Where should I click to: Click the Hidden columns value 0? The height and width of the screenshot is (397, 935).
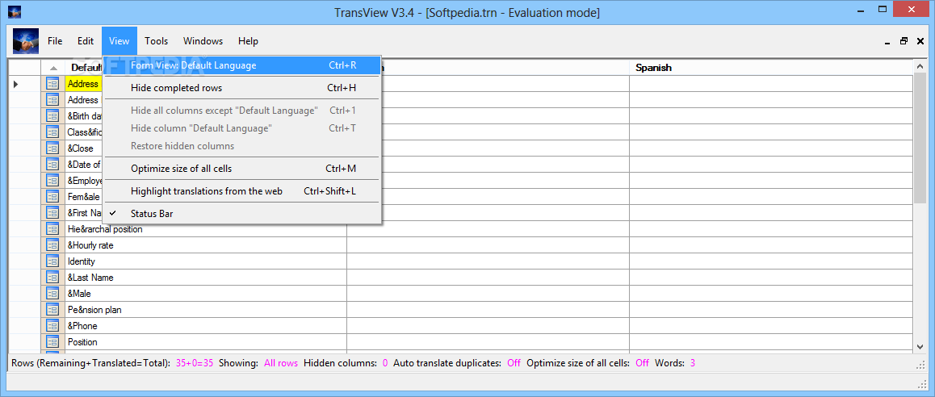(385, 363)
